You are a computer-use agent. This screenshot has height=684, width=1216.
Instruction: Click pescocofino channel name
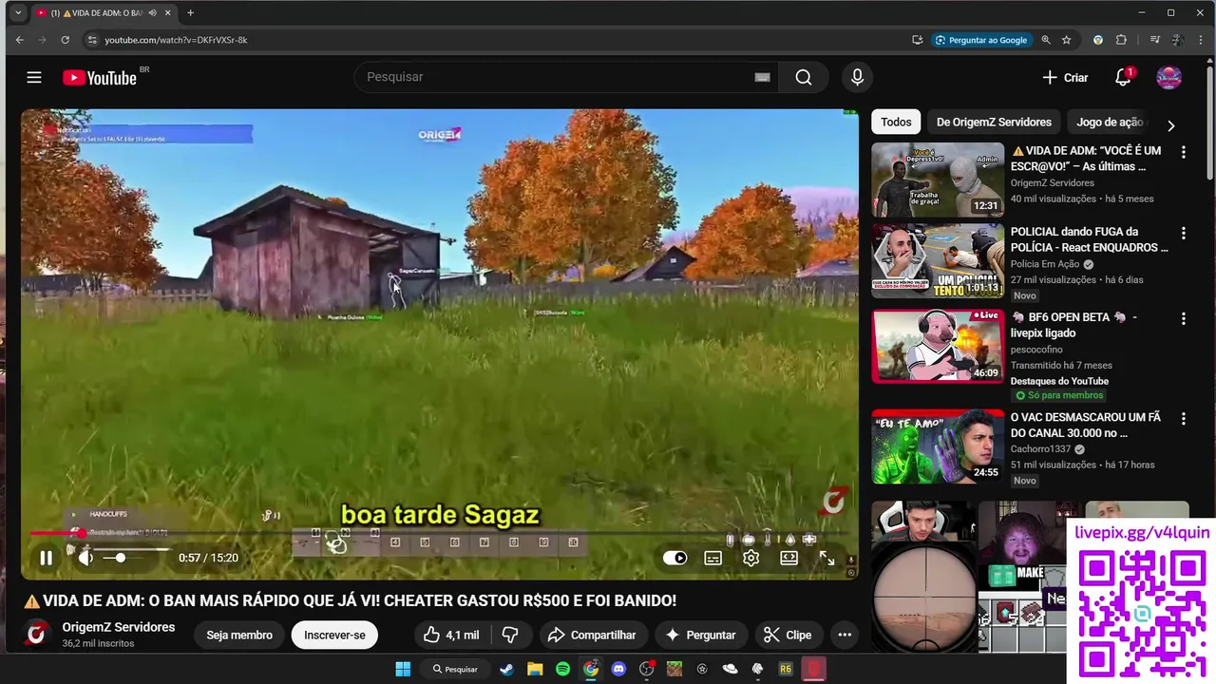(1036, 350)
